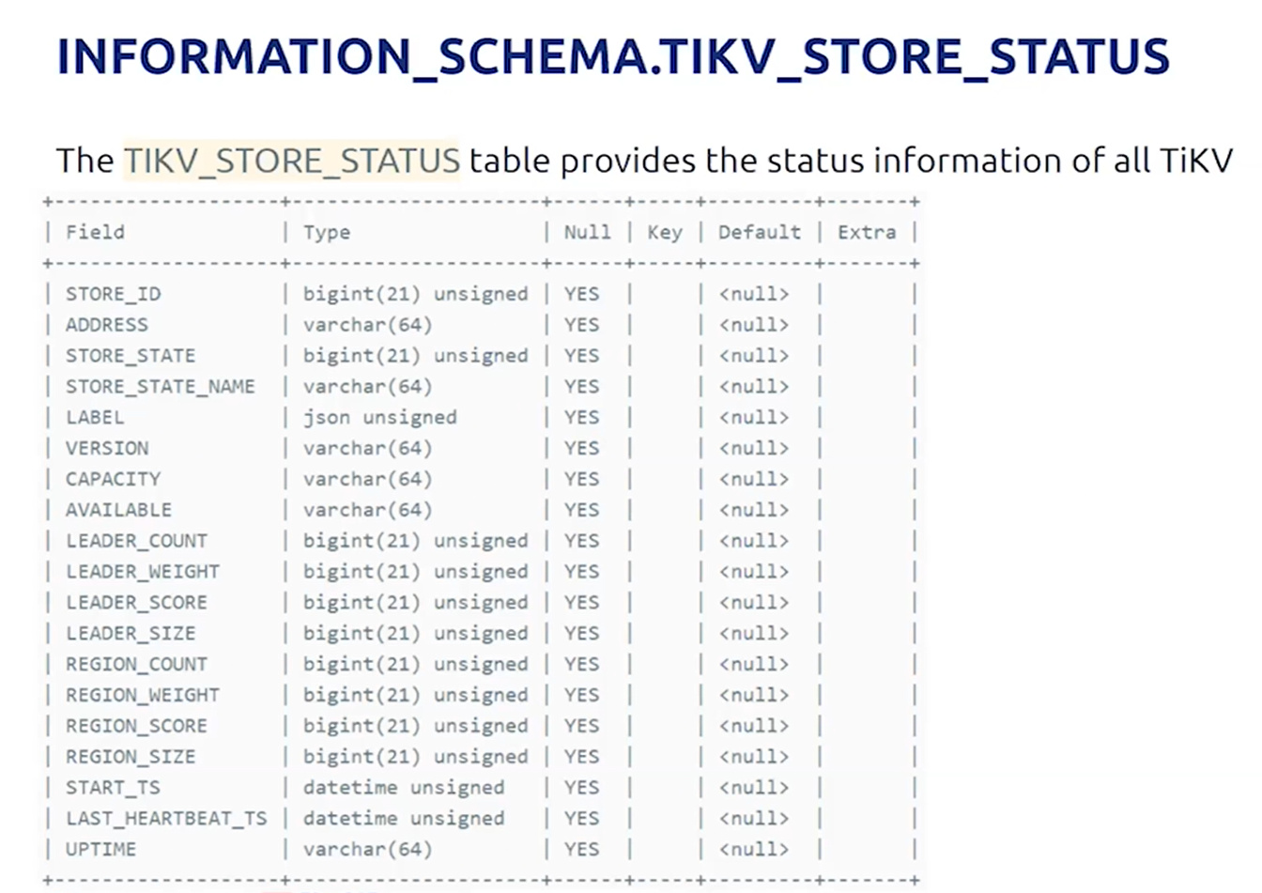The image size is (1262, 893).
Task: Select the CAPACITY field name
Action: click(113, 479)
